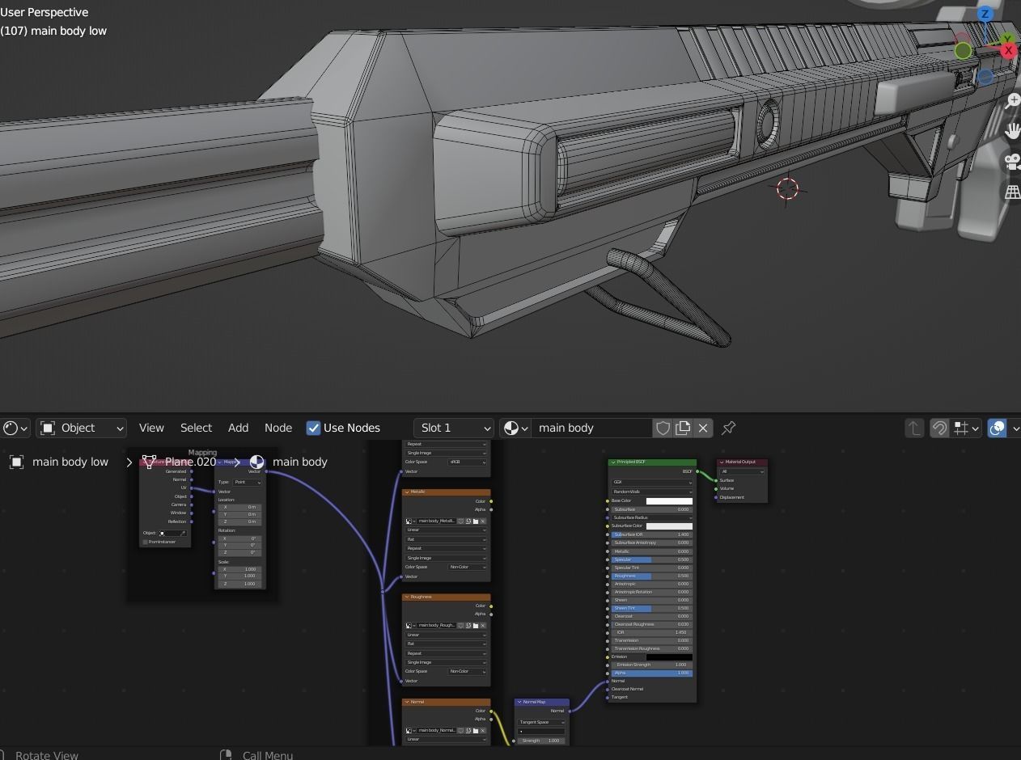Click the new material duplicate icon

[x=683, y=428]
